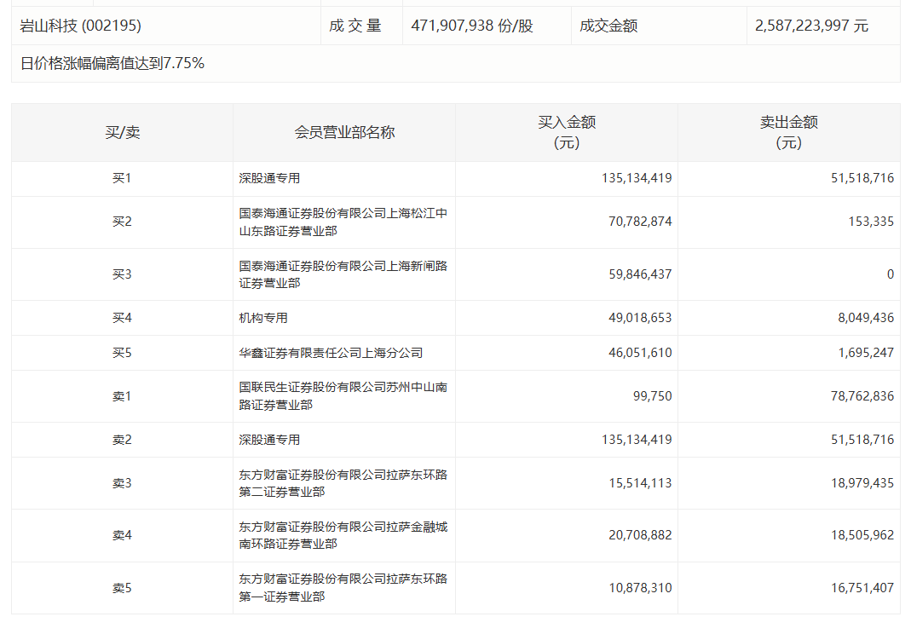Select buy amount 10,878,310
Screen dimensions: 911x634
640,588
